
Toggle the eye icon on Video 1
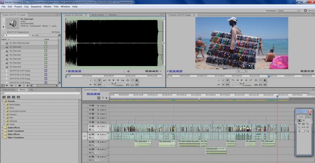pyautogui.click(x=90, y=126)
